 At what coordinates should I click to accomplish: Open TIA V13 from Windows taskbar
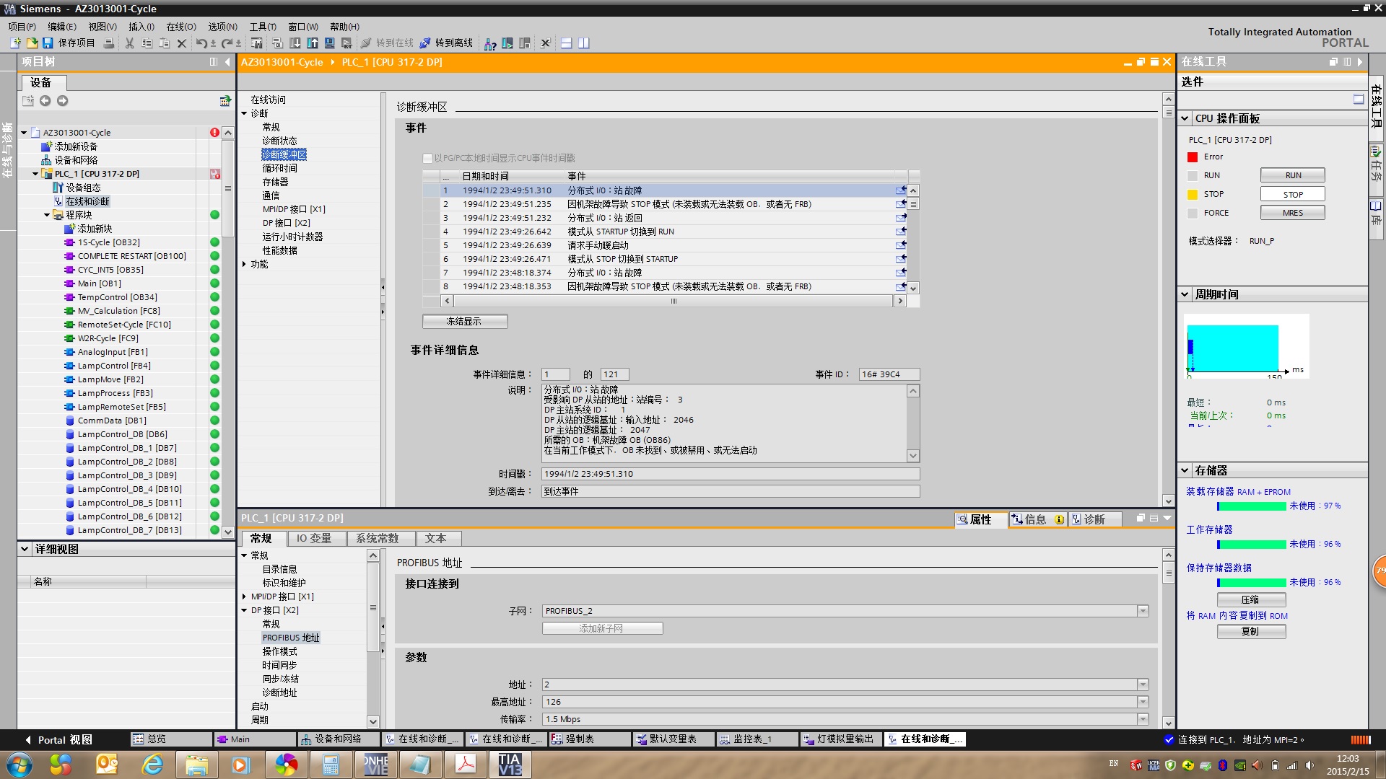click(x=510, y=765)
